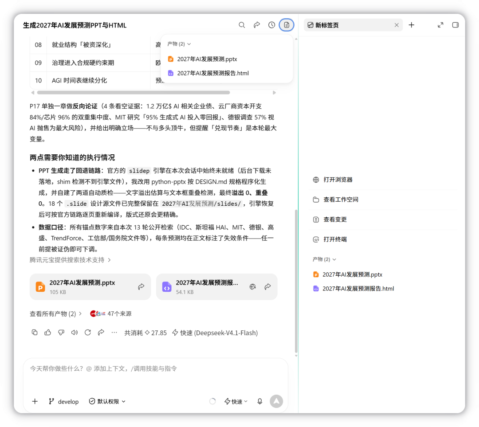Open 2027年AI发展预测.pptx in side panel
The width and height of the screenshot is (479, 427).
coord(348,274)
